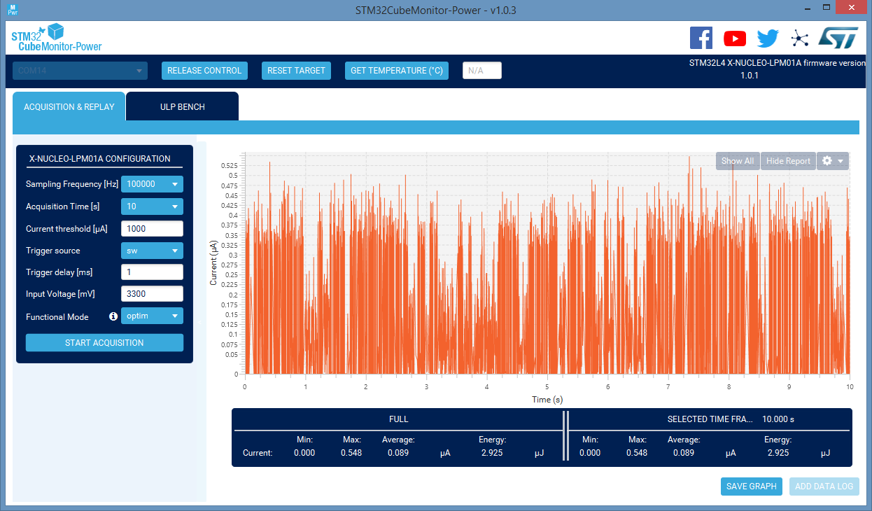Image resolution: width=872 pixels, height=511 pixels.
Task: Click the Current (µA) axis label
Action: (x=214, y=262)
